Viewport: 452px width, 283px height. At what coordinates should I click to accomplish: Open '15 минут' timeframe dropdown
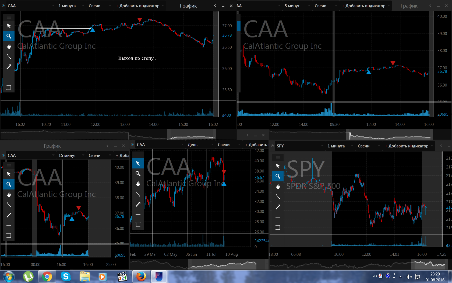(71, 155)
